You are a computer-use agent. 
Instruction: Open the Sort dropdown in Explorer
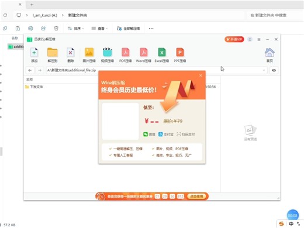(76, 29)
